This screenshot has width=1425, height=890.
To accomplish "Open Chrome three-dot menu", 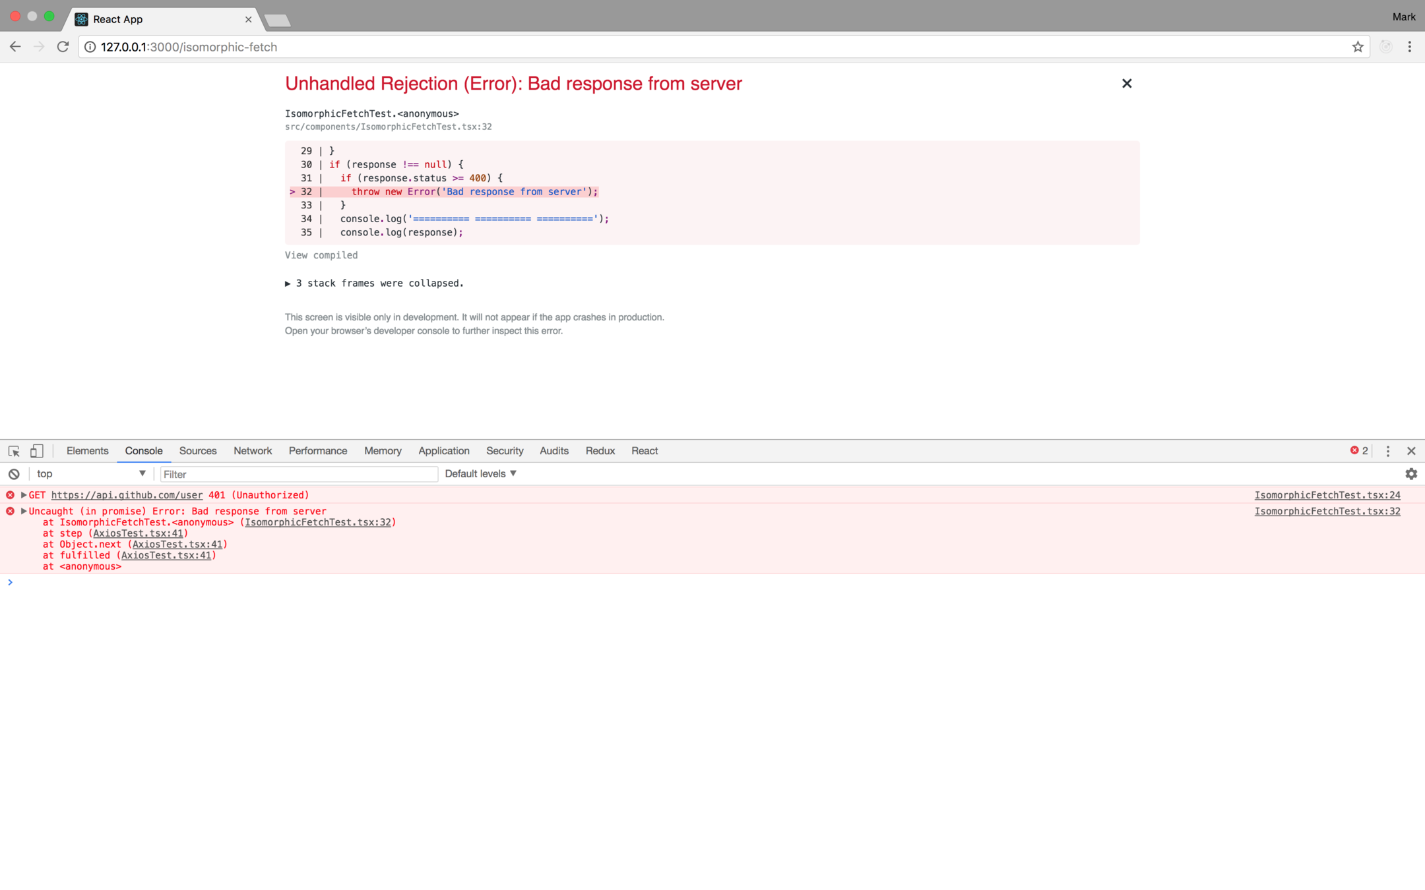I will pos(1409,47).
